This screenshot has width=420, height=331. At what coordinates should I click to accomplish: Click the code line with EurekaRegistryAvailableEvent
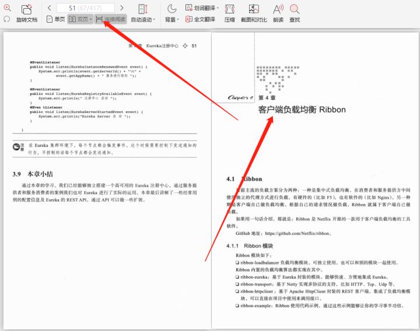pyautogui.click(x=91, y=94)
